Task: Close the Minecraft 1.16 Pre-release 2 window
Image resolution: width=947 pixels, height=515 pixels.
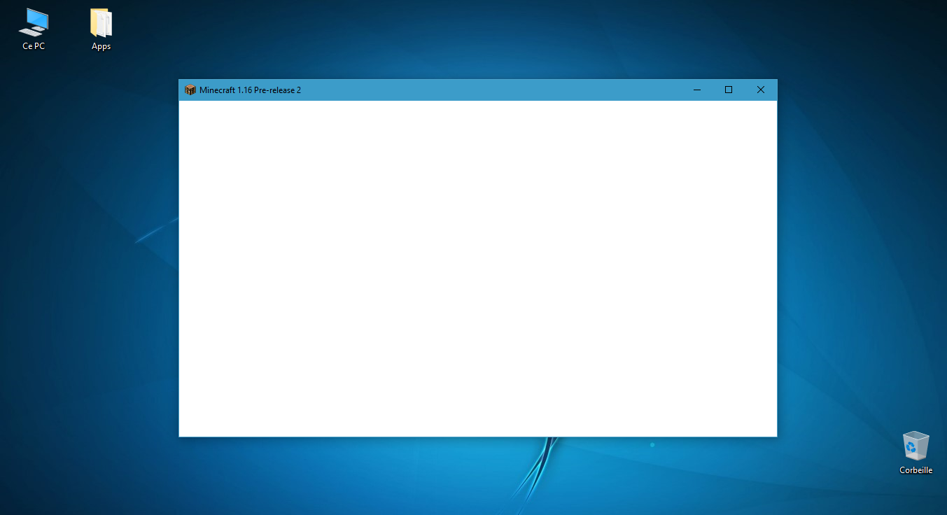Action: pos(761,90)
